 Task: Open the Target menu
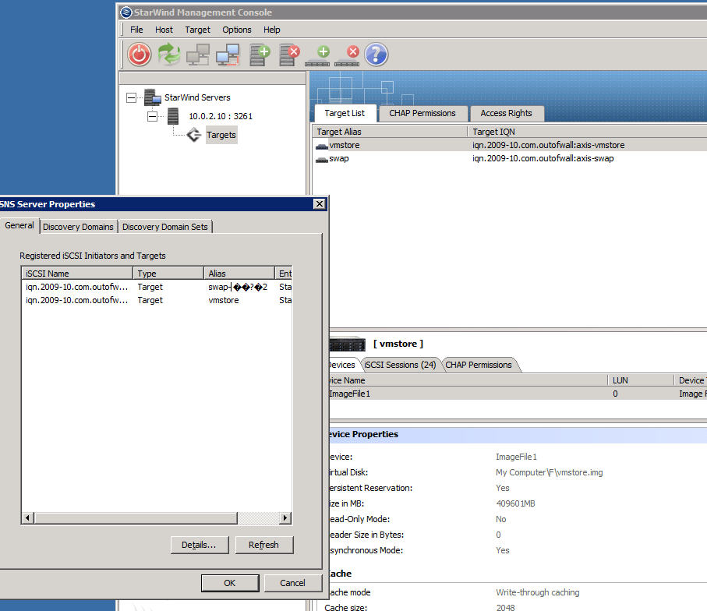197,30
